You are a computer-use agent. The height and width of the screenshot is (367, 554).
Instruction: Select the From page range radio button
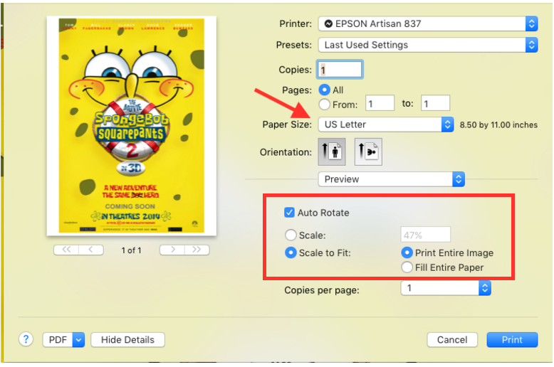point(324,105)
